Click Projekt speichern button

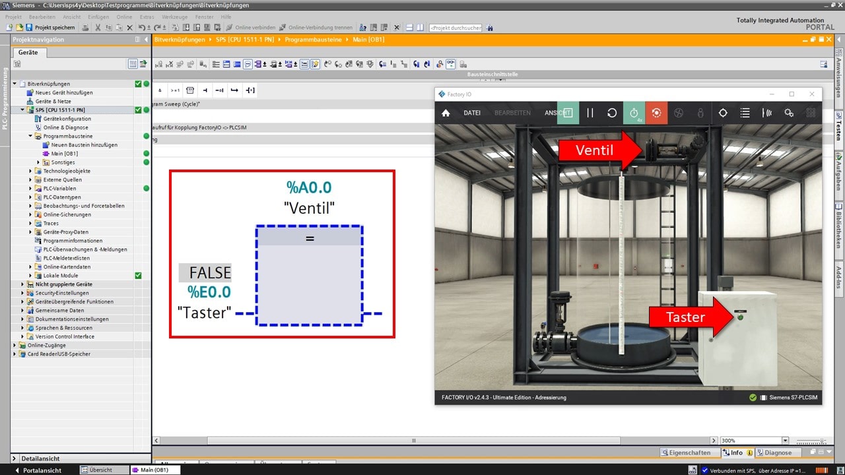[x=50, y=28]
